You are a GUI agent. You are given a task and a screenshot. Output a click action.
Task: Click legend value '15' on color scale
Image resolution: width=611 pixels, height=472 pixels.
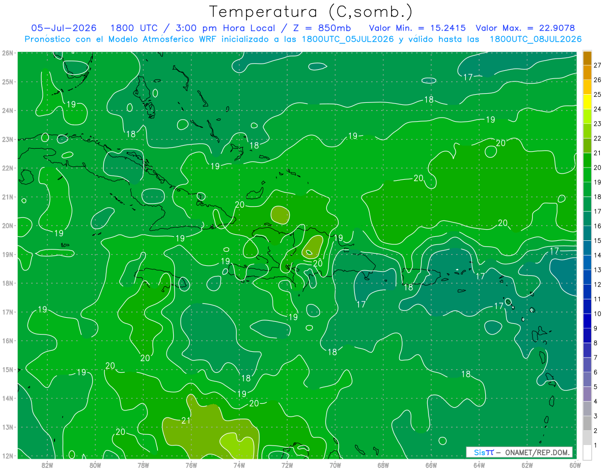pyautogui.click(x=597, y=240)
